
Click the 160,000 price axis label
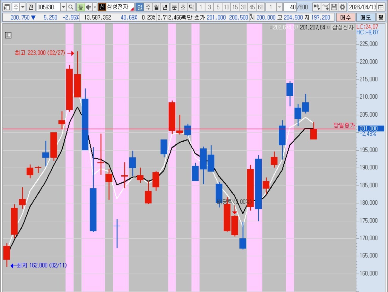[369, 273]
